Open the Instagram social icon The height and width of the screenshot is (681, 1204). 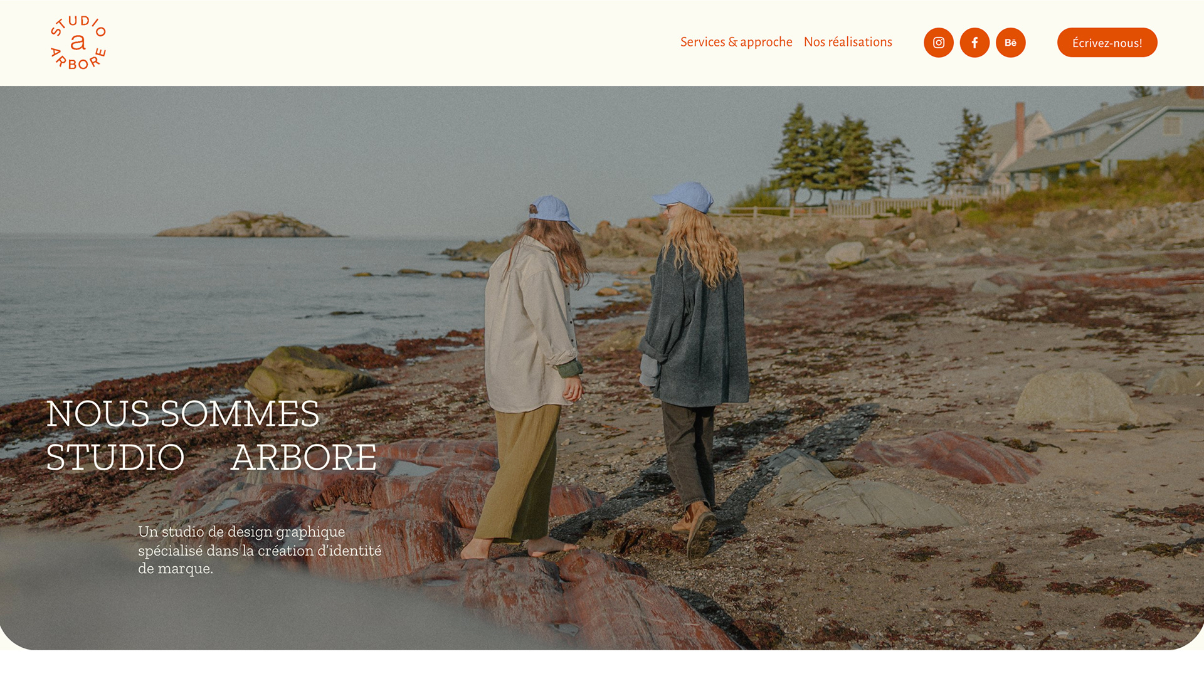pyautogui.click(x=938, y=43)
